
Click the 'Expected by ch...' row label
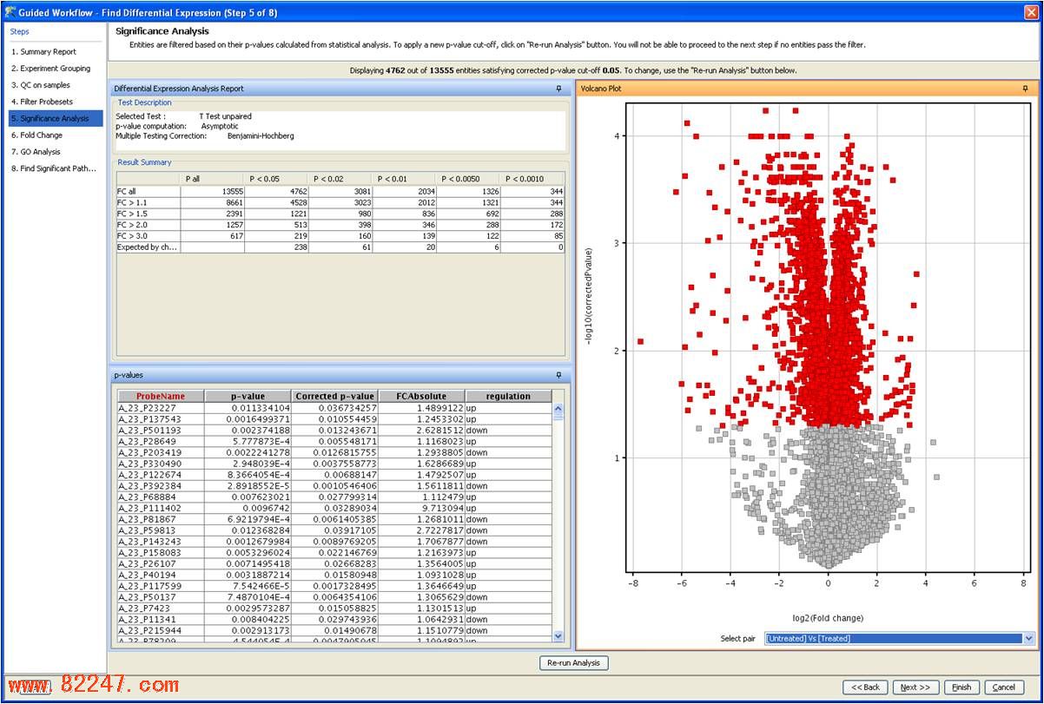tap(149, 247)
